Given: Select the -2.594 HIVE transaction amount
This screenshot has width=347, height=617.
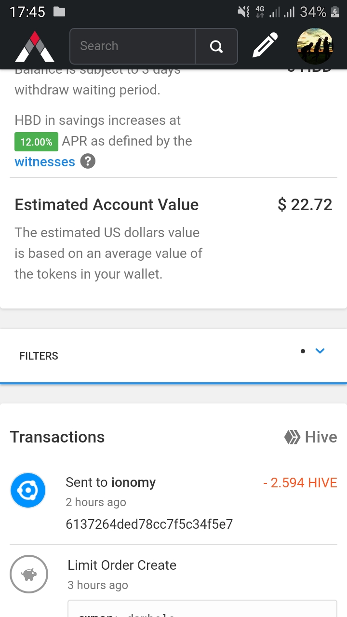Looking at the screenshot, I should tap(300, 483).
